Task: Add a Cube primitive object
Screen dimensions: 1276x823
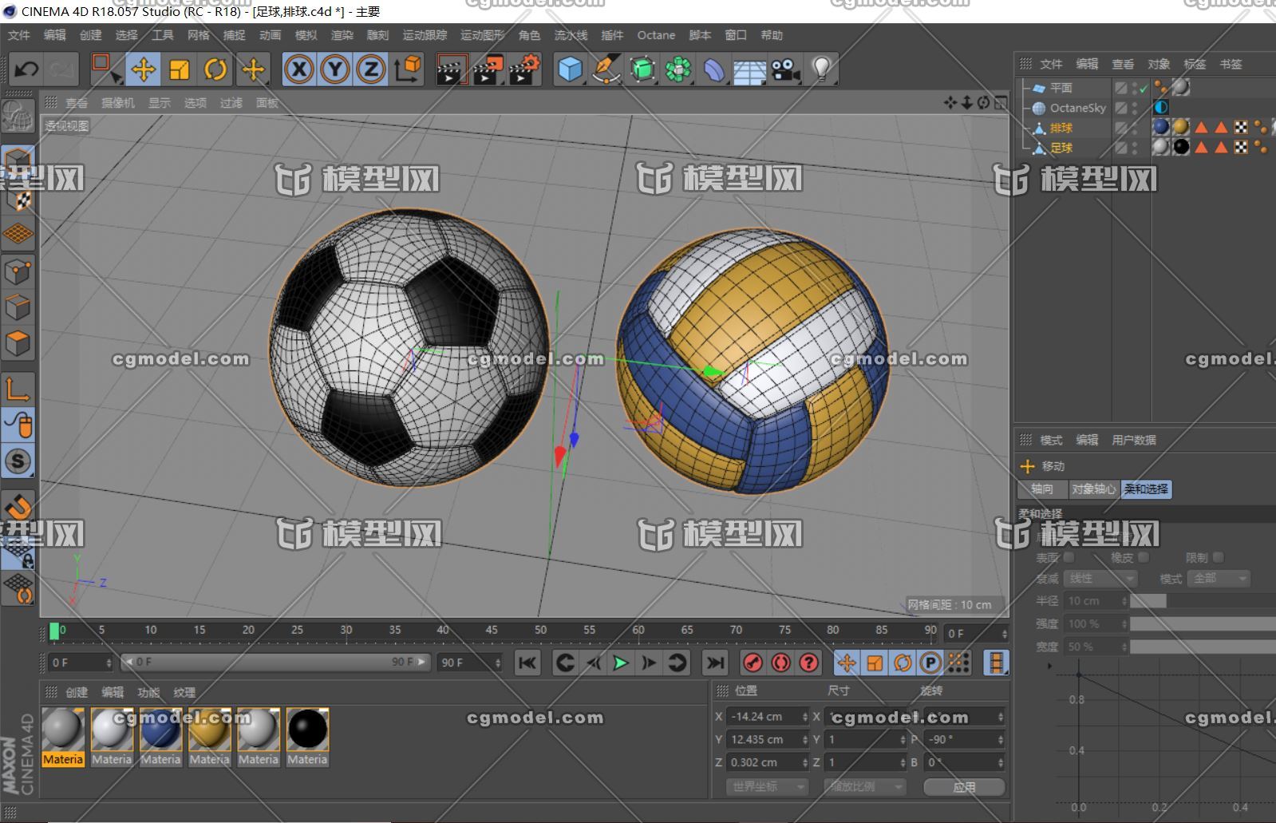Action: click(570, 69)
